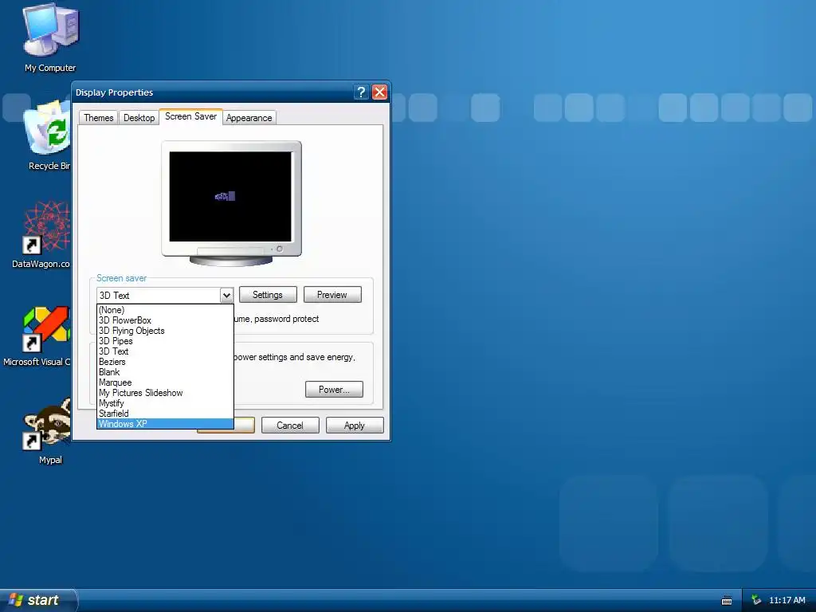Click the monitor preview thumbnail
The width and height of the screenshot is (816, 612).
tap(231, 203)
